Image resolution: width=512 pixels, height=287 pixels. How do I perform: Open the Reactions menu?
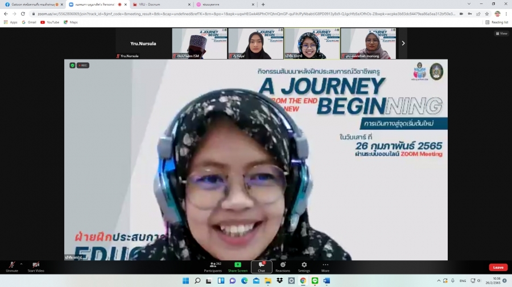(283, 266)
